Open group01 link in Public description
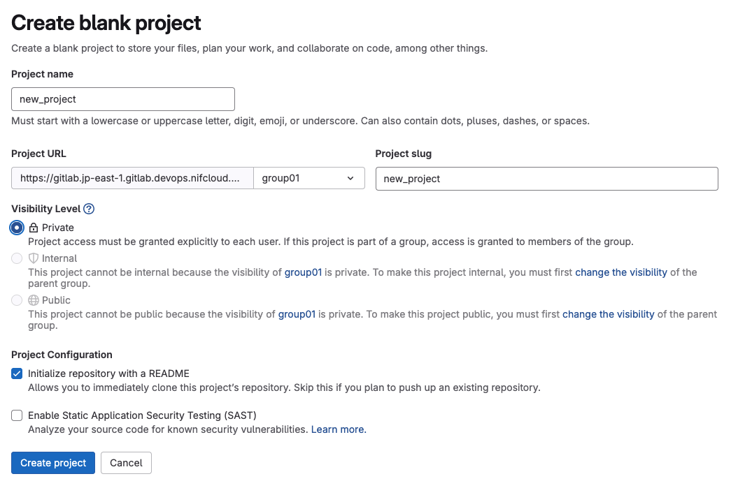The height and width of the screenshot is (488, 731). point(297,314)
